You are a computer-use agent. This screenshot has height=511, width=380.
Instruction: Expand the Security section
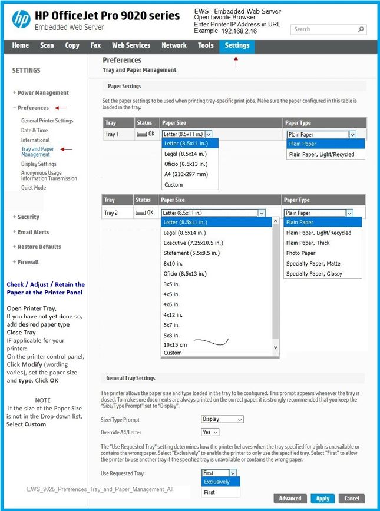click(26, 217)
